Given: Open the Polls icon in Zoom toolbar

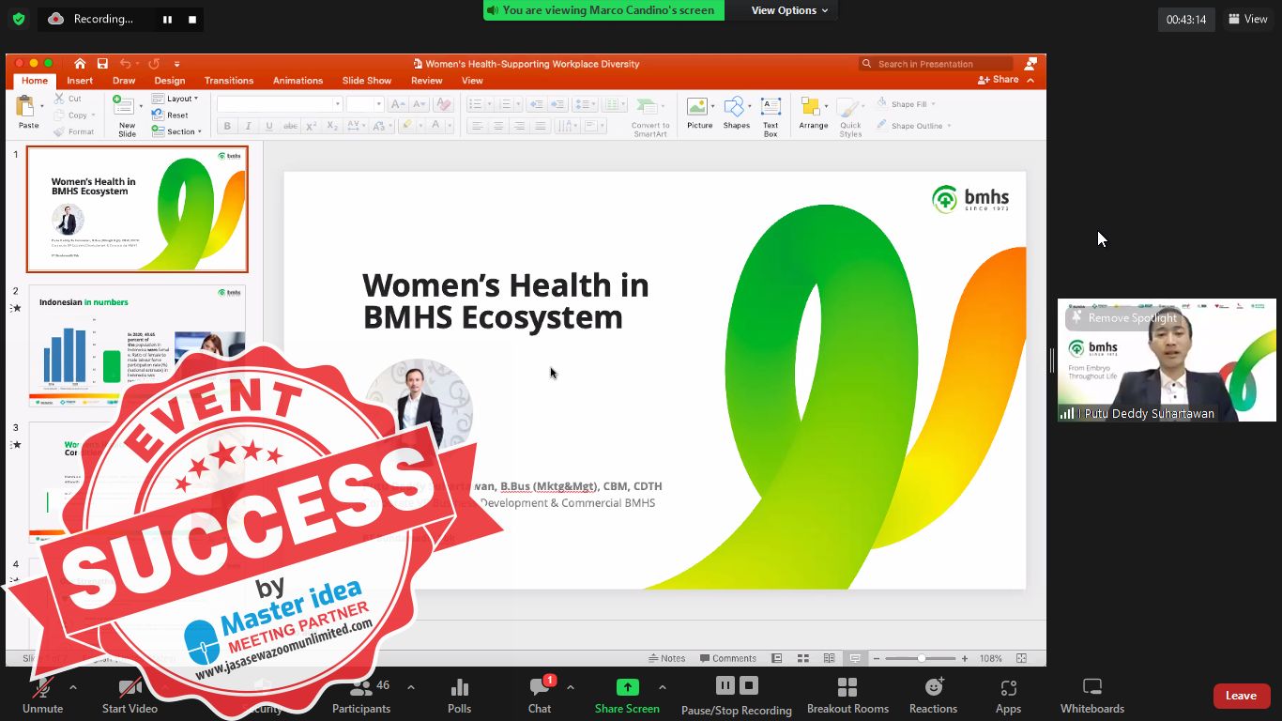Looking at the screenshot, I should (459, 696).
